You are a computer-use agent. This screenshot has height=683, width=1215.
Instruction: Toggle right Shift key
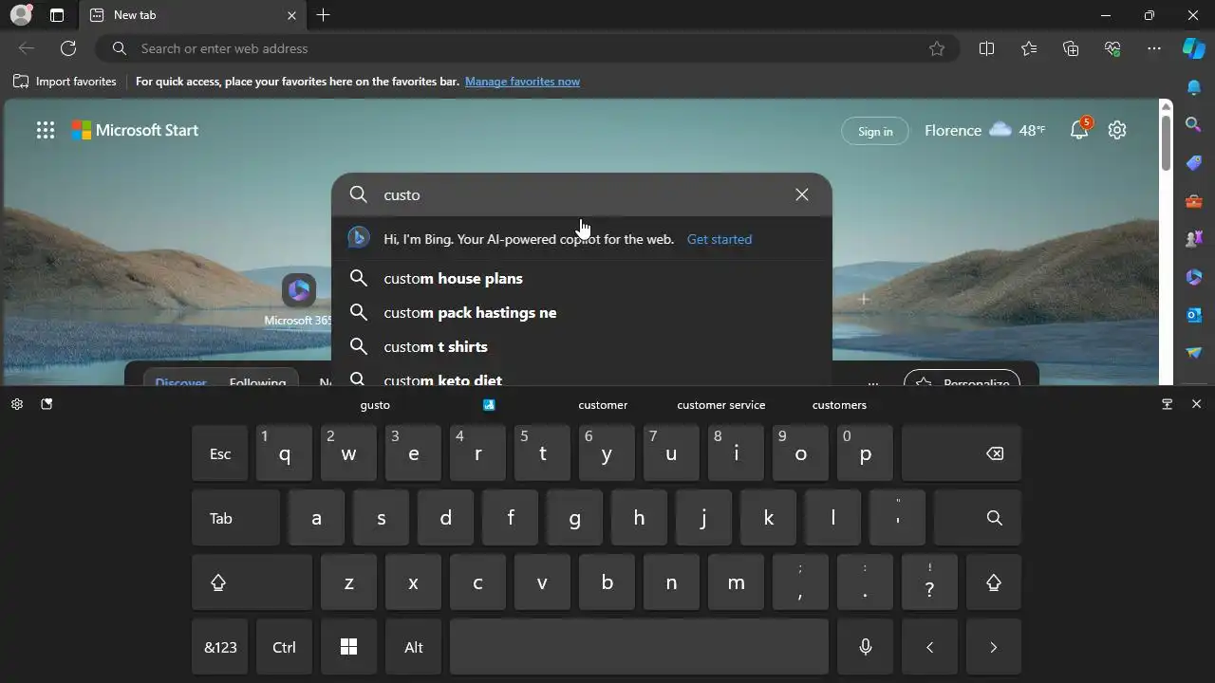tap(993, 582)
